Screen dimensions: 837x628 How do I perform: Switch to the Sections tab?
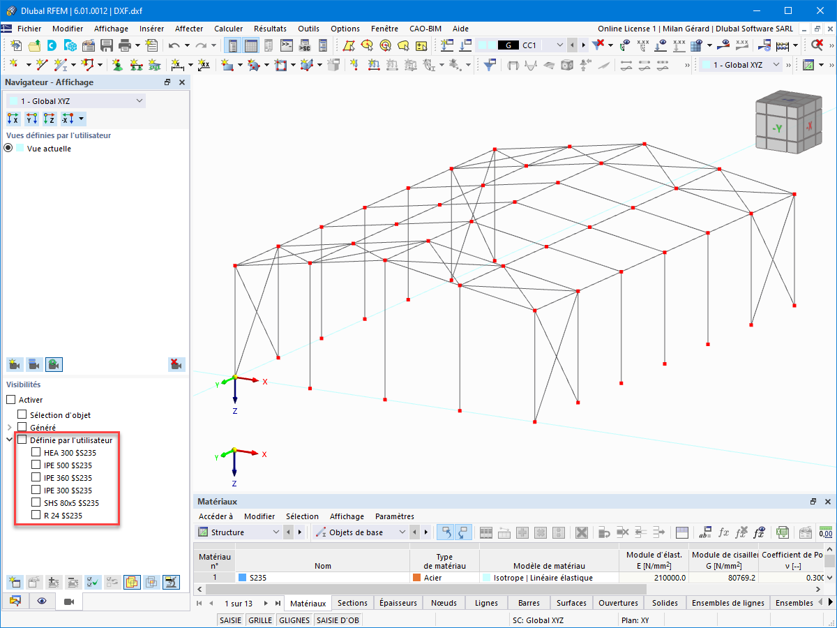coord(352,603)
